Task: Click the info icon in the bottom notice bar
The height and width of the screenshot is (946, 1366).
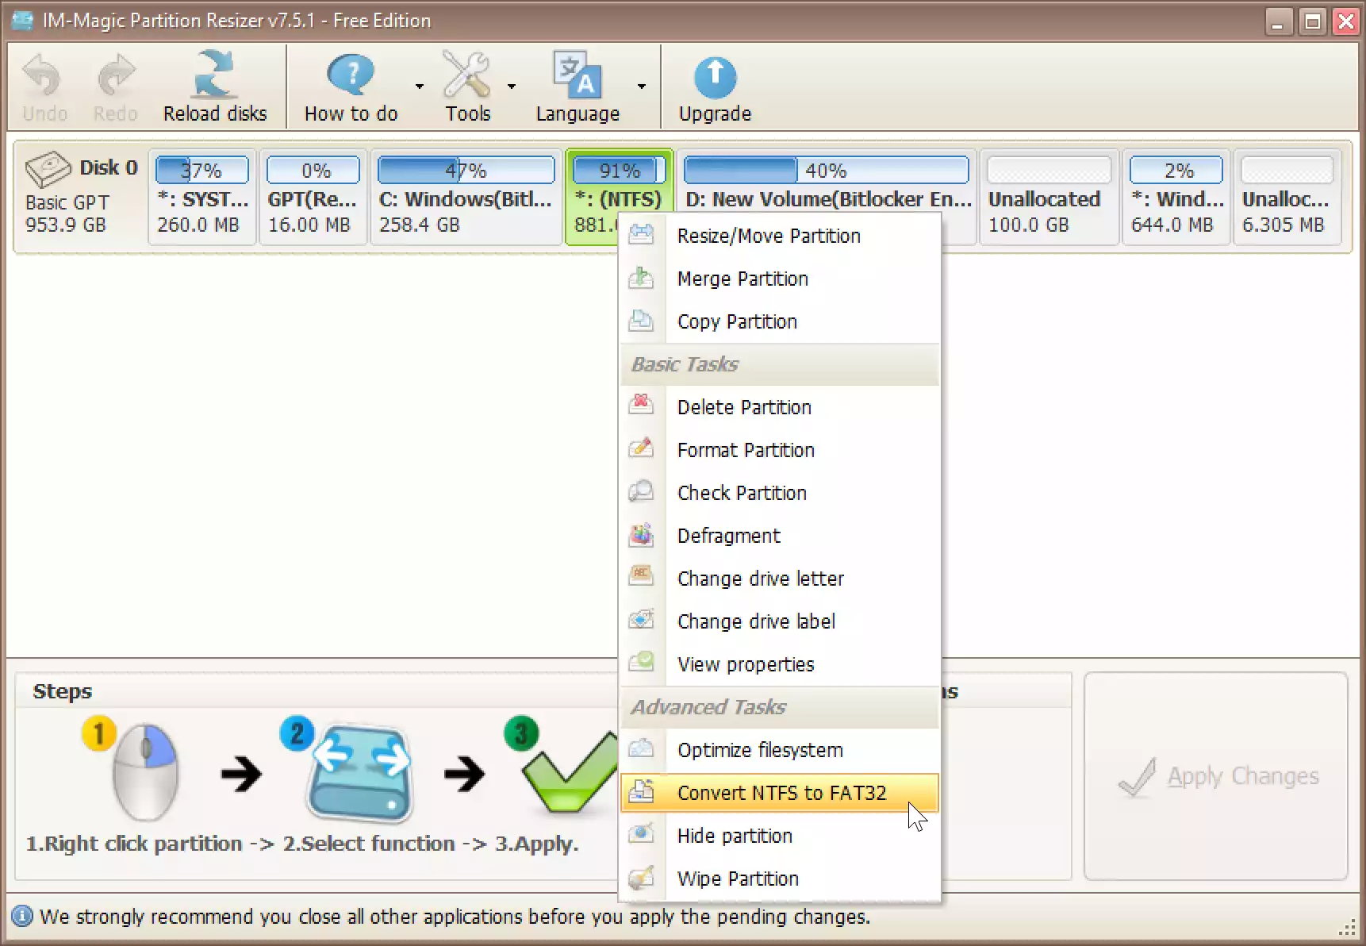Action: [x=21, y=917]
